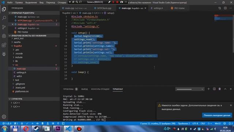Open the Выделение menu
This screenshot has height=132, width=234.
pos(31,3)
